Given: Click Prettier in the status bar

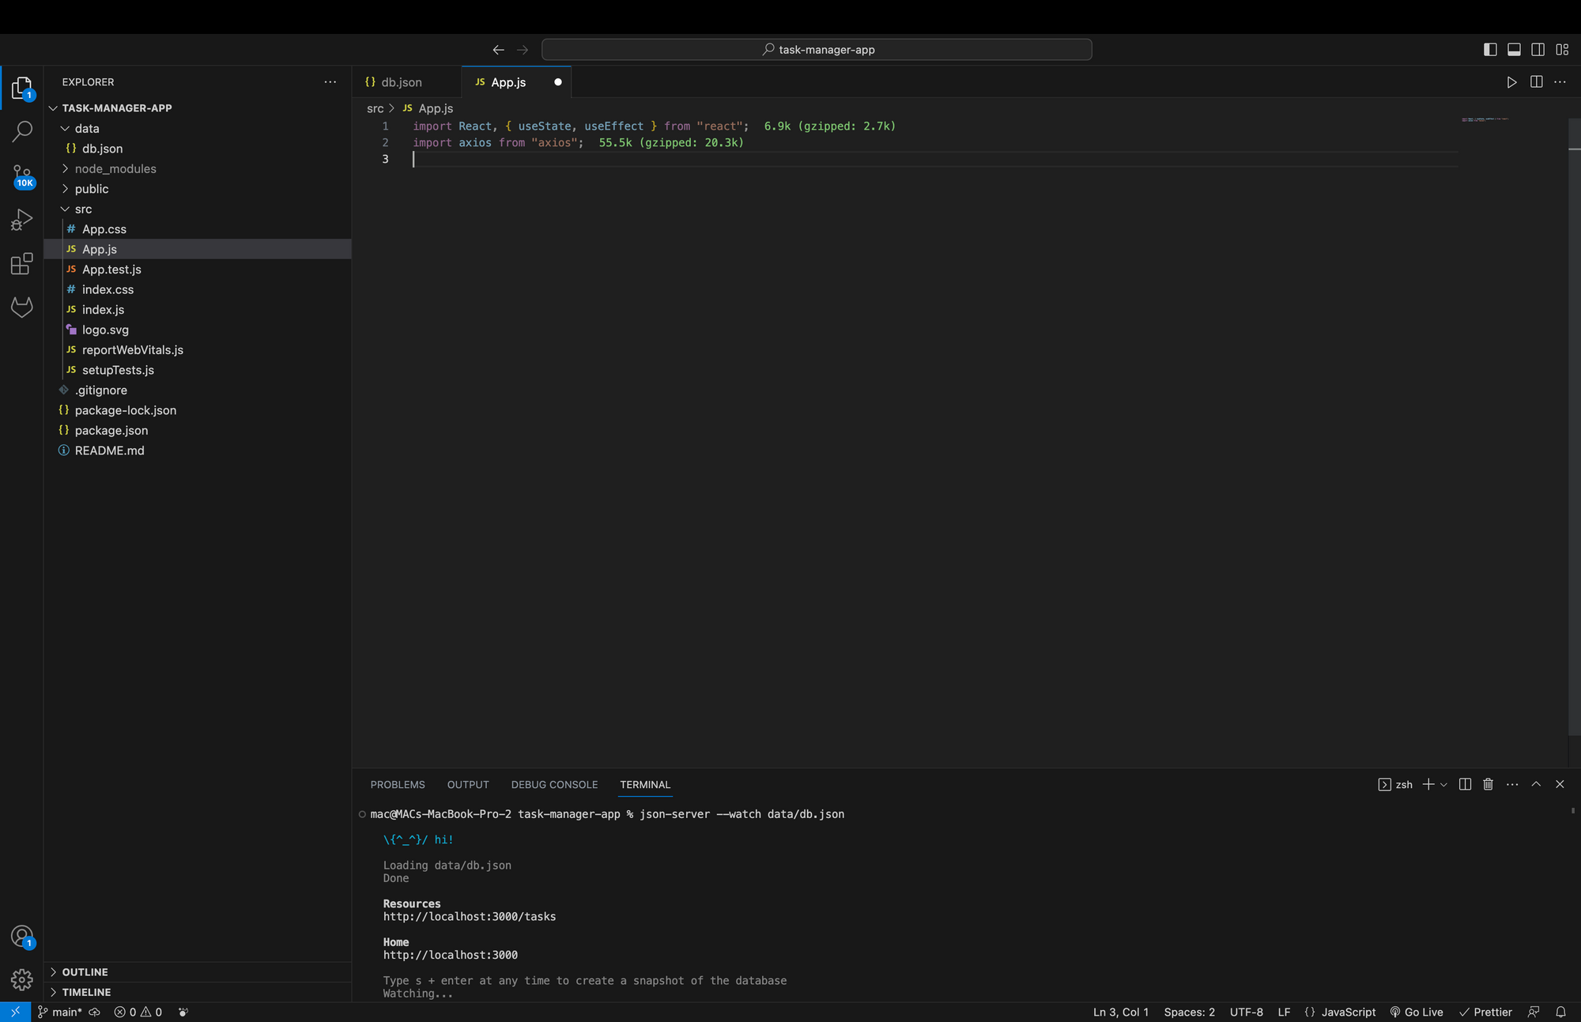Looking at the screenshot, I should pyautogui.click(x=1485, y=1012).
